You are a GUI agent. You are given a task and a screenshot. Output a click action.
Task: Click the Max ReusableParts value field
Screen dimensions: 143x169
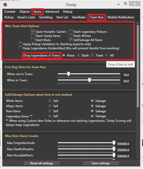click(x=123, y=156)
